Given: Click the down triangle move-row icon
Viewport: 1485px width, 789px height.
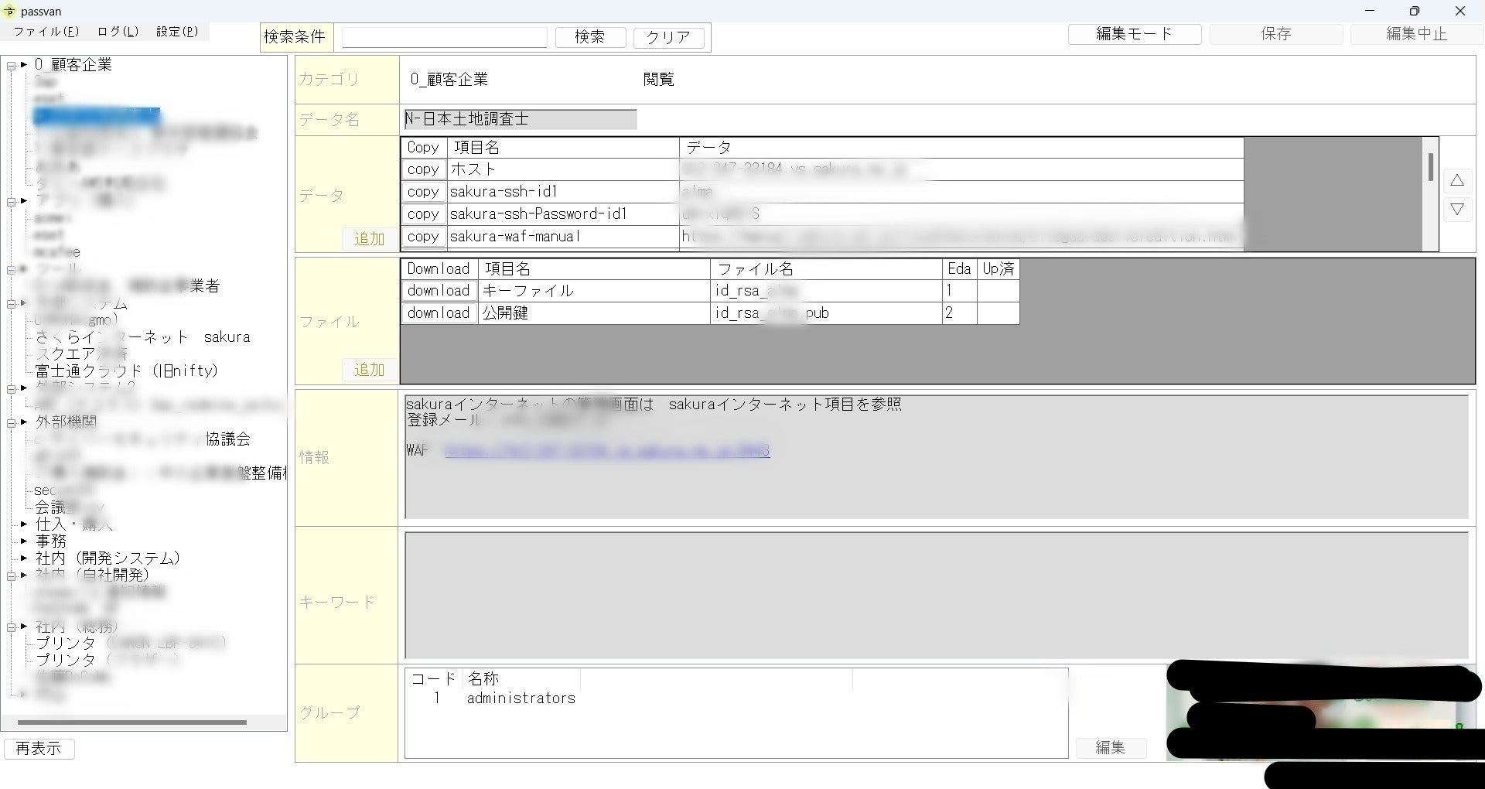Looking at the screenshot, I should tap(1457, 210).
